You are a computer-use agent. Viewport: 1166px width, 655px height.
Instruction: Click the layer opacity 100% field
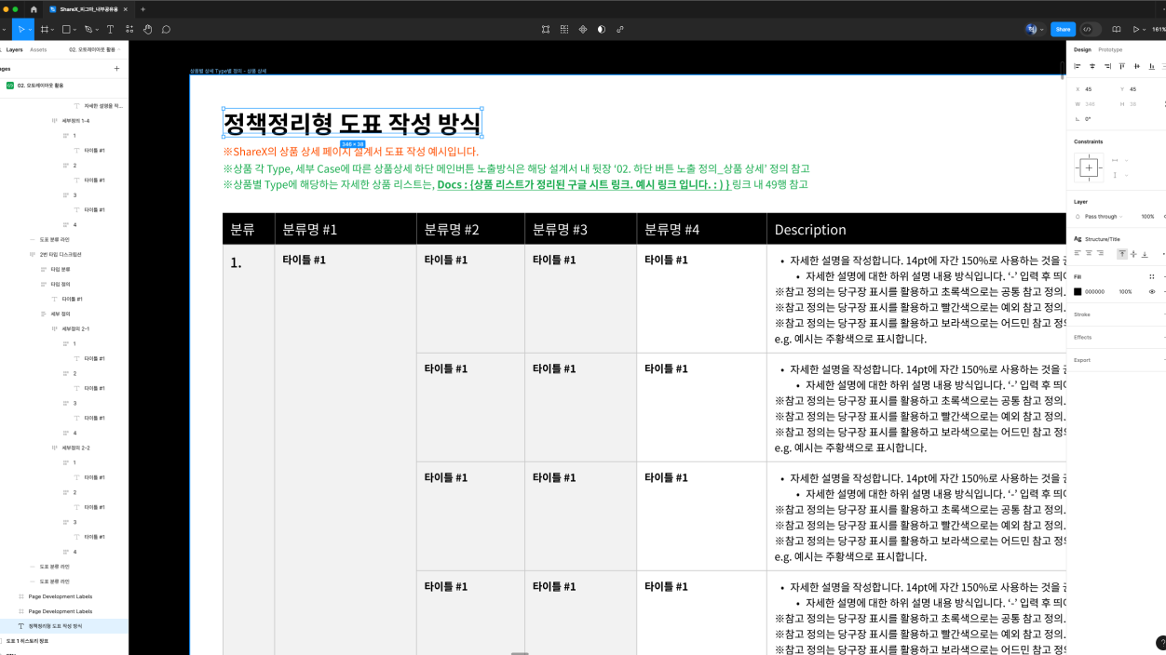click(1147, 216)
